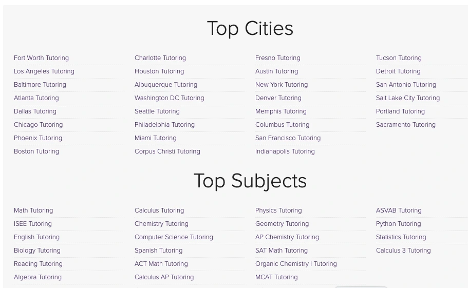This screenshot has width=468, height=288.
Task: Click Computer Science Tutoring link
Action: click(x=174, y=237)
